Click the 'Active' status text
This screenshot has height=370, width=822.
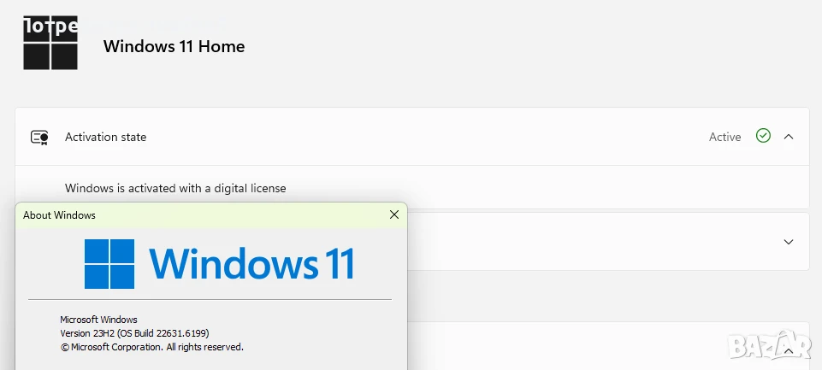point(725,137)
